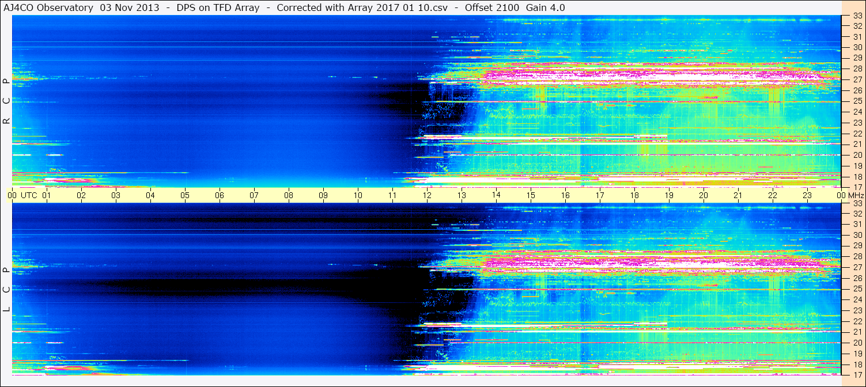Click the 21 MHz label in RCP panel
This screenshot has width=866, height=387.
[x=857, y=144]
